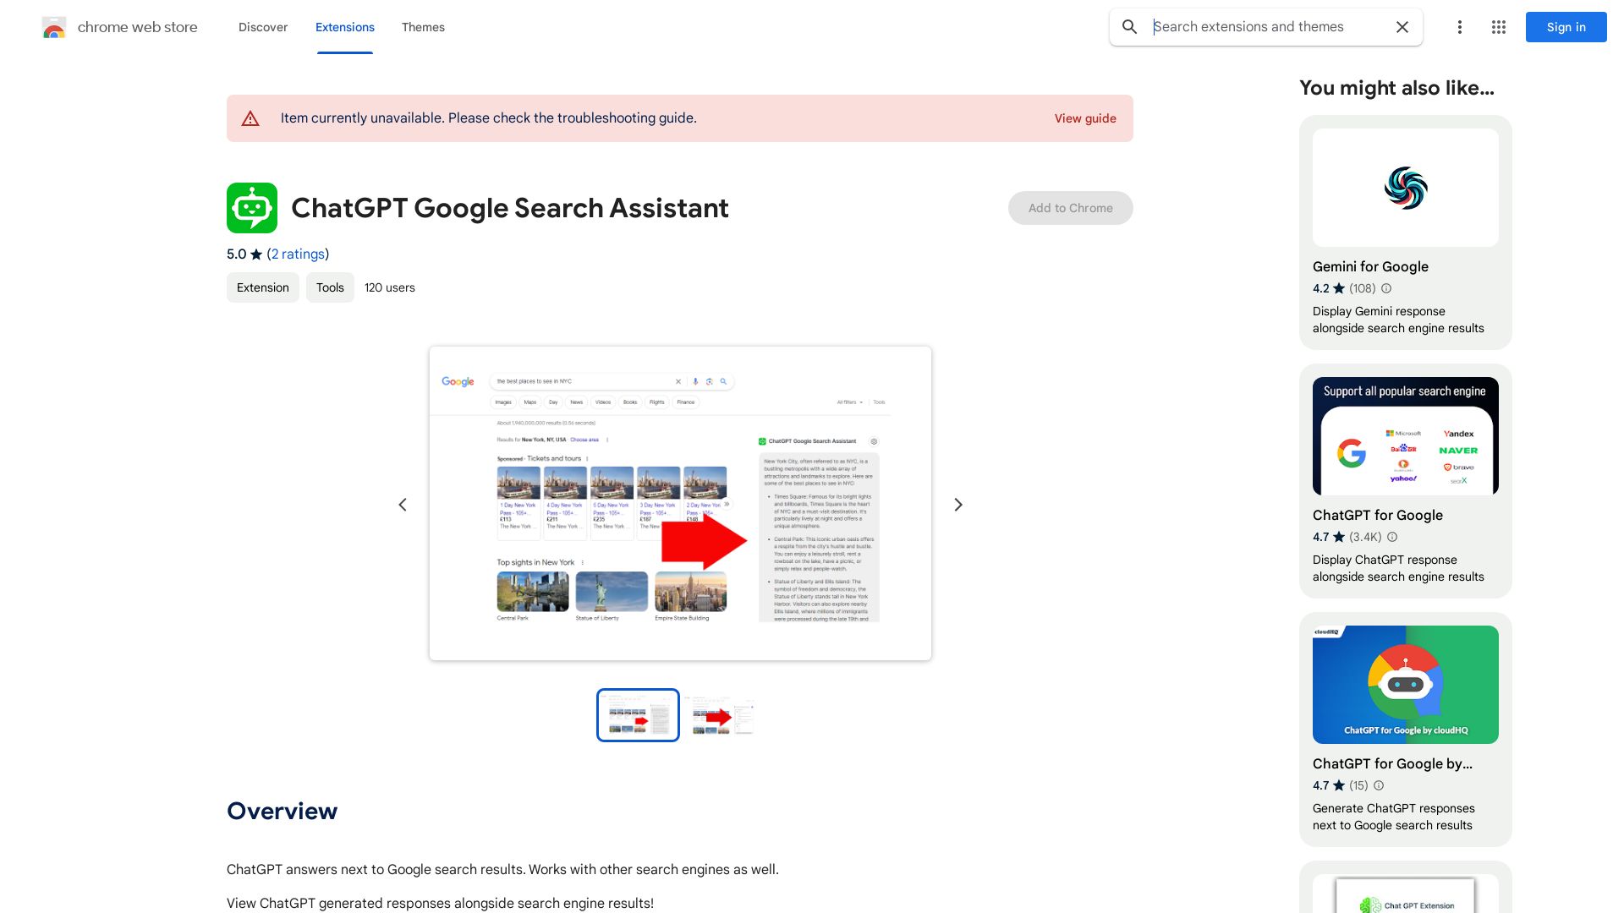This screenshot has width=1624, height=913.
Task: Click the ChatGPT Google Search Assistant title
Action: pos(510,208)
